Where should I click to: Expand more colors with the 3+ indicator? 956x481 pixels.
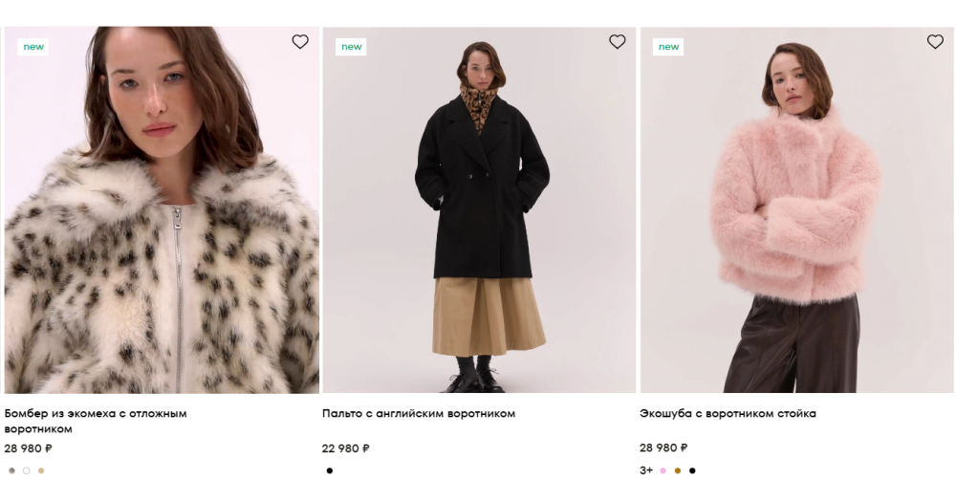pos(646,470)
